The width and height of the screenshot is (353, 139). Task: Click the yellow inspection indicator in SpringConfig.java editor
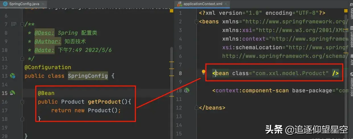click(172, 11)
